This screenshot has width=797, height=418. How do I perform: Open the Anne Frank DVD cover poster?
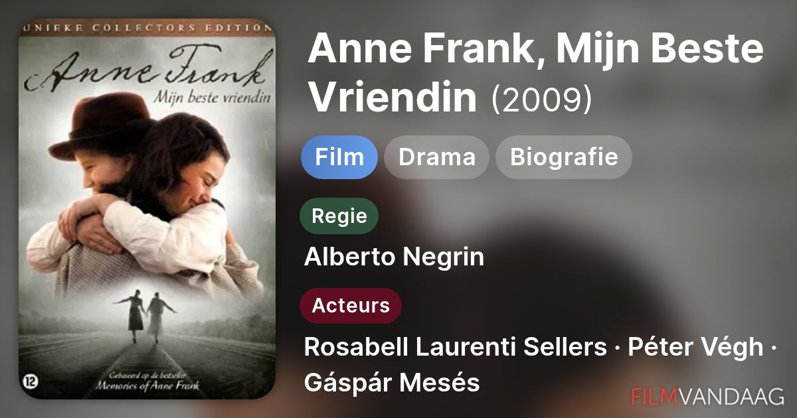coord(147,209)
